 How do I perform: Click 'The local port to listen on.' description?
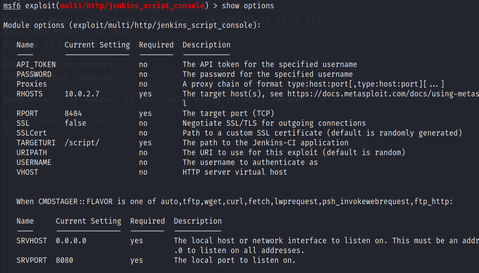pyautogui.click(x=235, y=260)
